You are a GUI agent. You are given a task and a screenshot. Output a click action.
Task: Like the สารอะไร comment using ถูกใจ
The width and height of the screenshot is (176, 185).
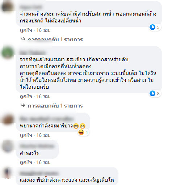coord(26,162)
